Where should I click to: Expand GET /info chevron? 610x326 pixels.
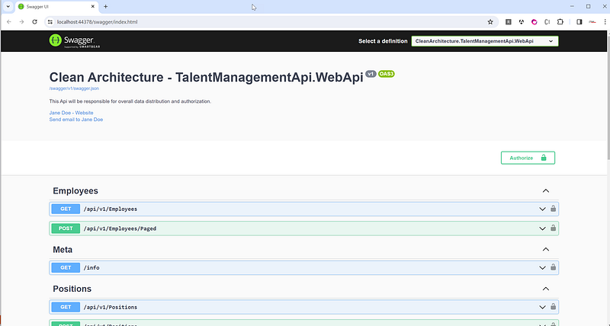pos(542,267)
